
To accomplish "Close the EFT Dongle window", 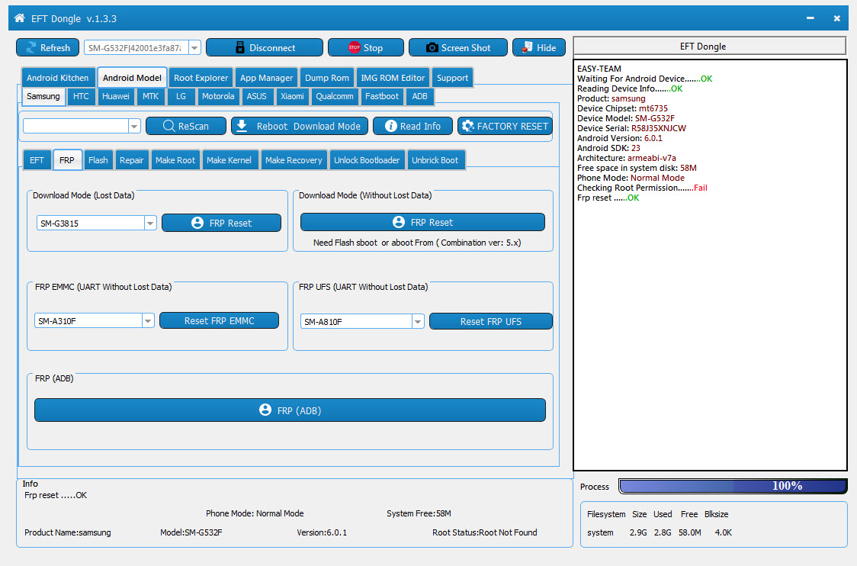I will [x=836, y=18].
